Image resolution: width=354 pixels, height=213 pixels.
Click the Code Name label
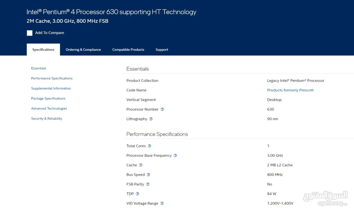136,90
